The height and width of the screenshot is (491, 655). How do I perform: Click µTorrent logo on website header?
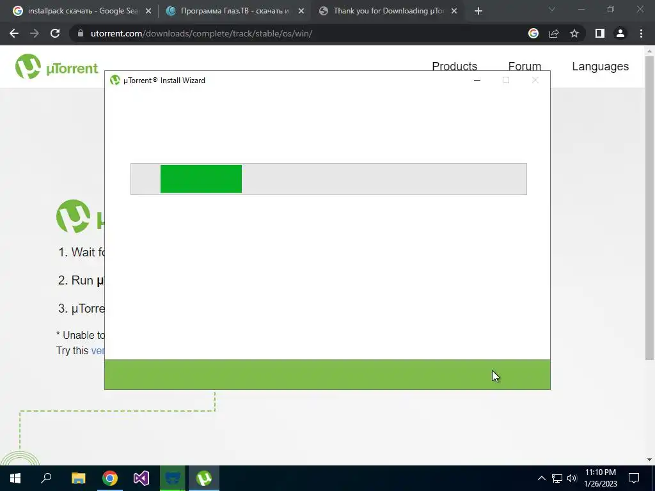[x=56, y=66]
